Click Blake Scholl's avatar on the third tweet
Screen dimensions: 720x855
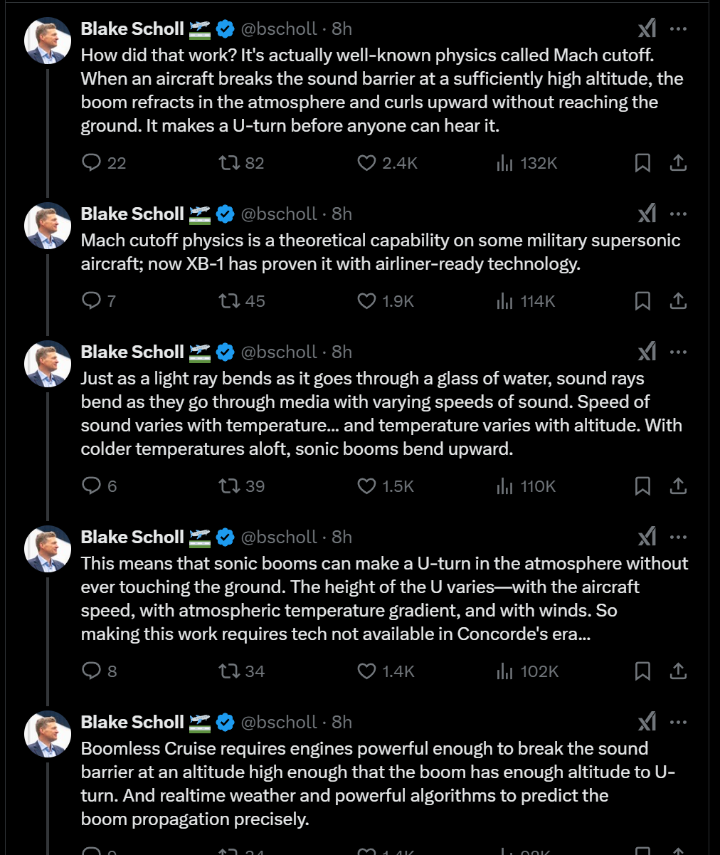pos(48,364)
